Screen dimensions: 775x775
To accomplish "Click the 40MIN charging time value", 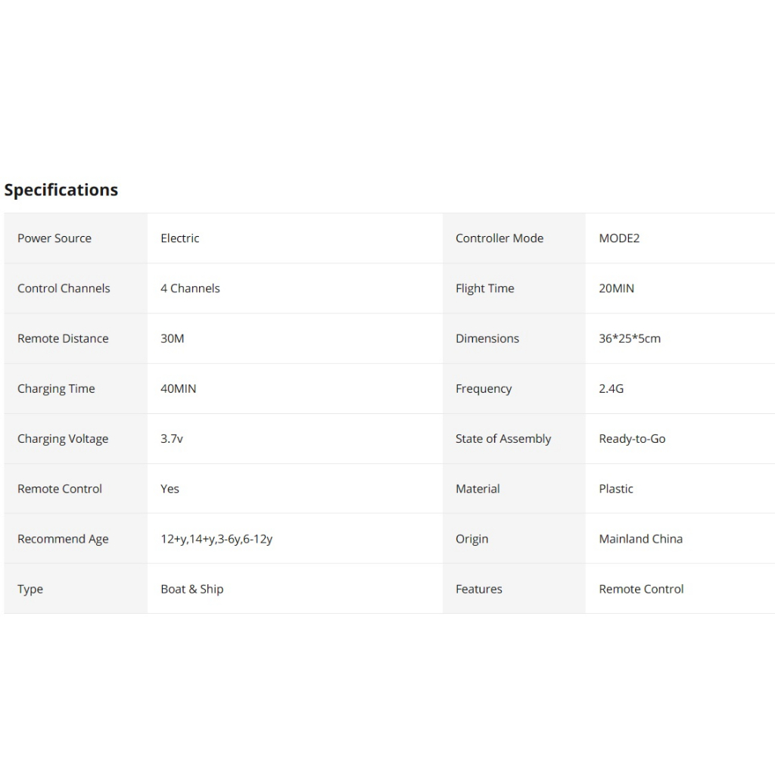I will point(178,388).
